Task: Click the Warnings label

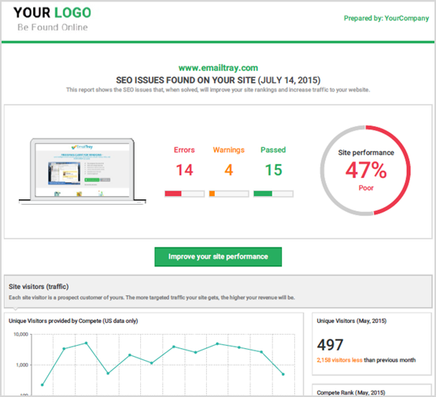Action: (x=228, y=150)
